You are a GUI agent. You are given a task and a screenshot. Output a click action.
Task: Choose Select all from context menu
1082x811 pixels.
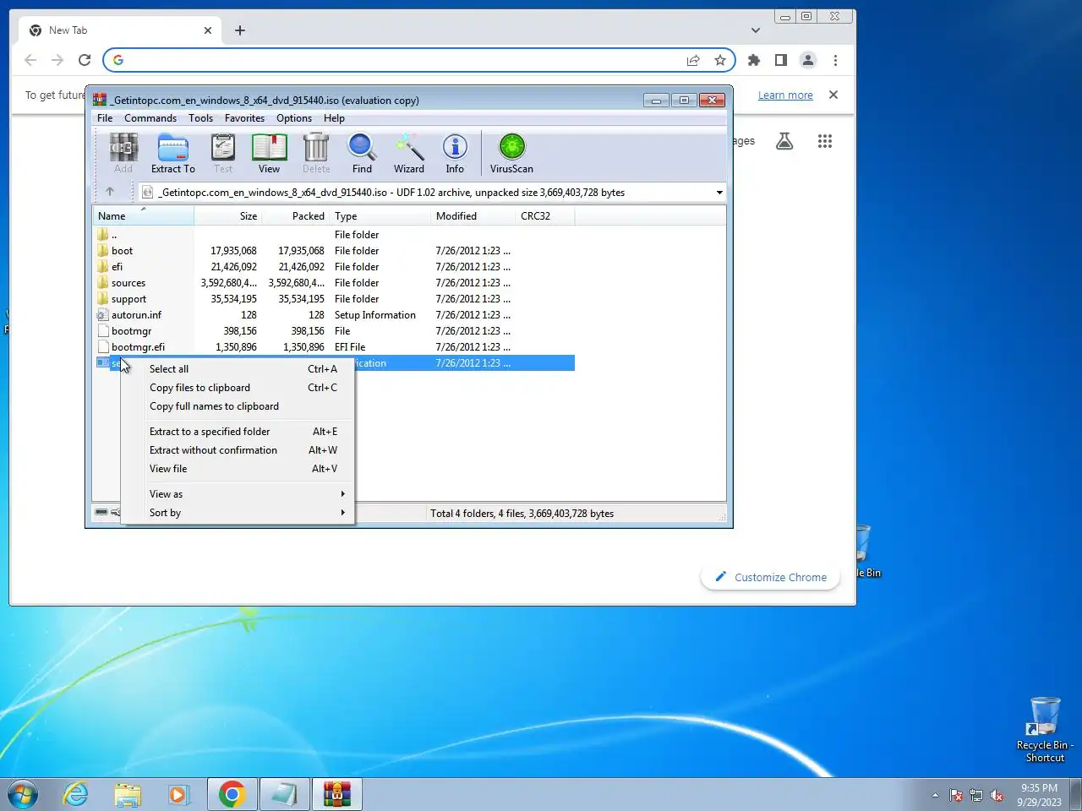[x=238, y=369]
